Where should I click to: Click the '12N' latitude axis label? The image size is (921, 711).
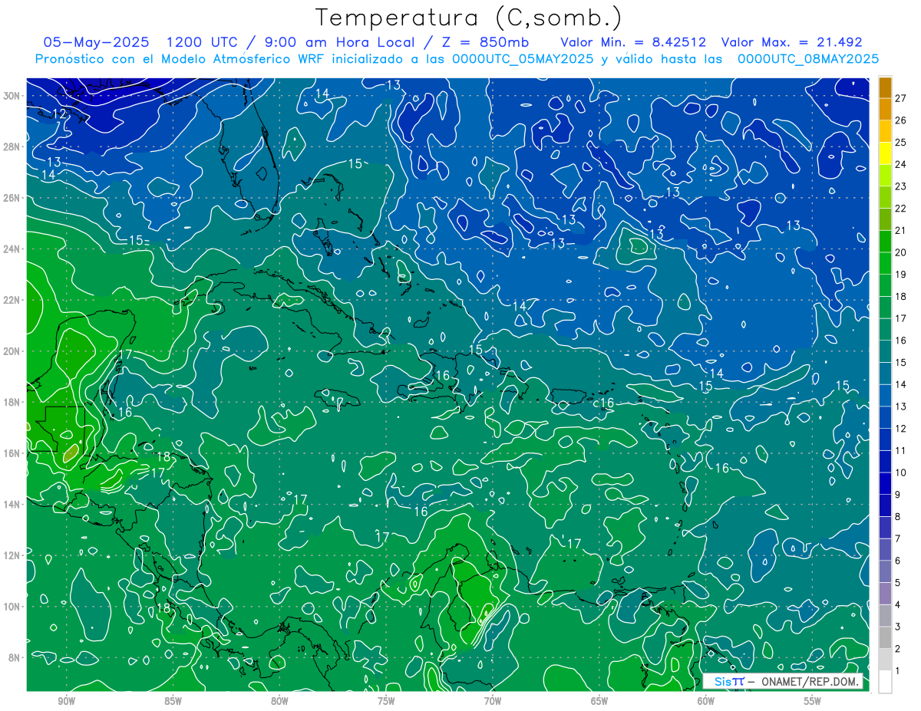point(12,555)
